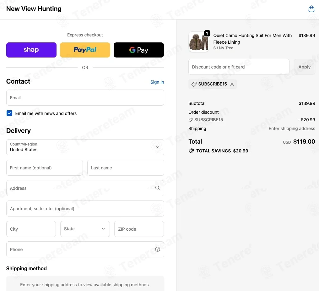Click the address search magnifier icon
The width and height of the screenshot is (319, 291).
tap(158, 188)
